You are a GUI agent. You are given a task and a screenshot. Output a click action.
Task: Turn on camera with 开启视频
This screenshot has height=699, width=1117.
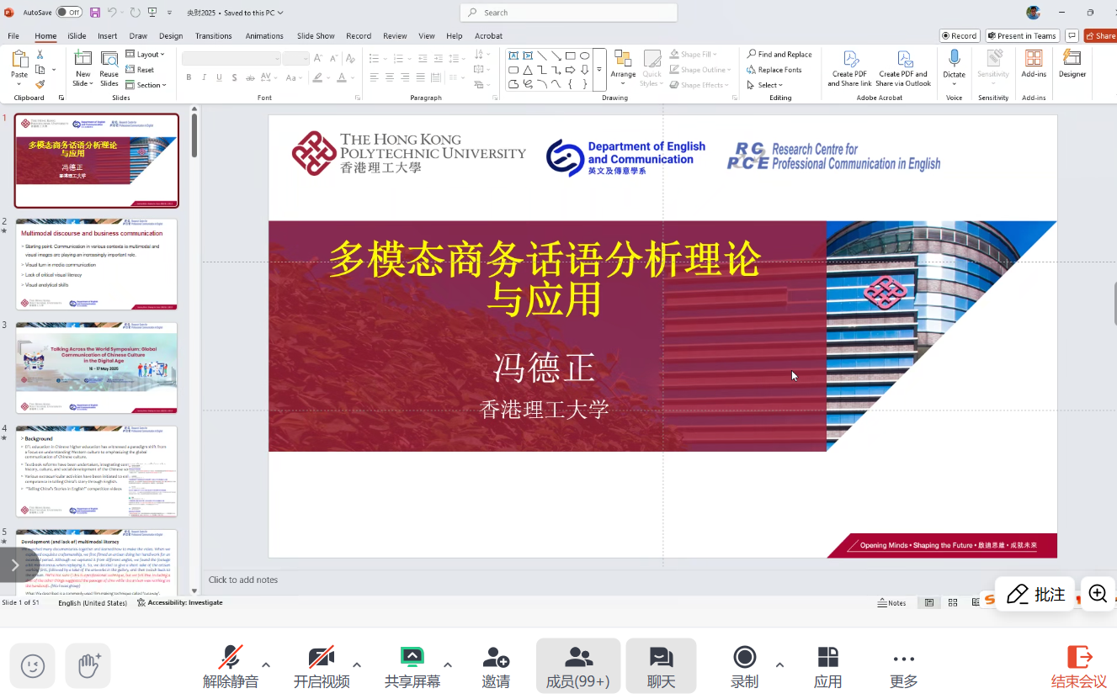click(x=321, y=658)
